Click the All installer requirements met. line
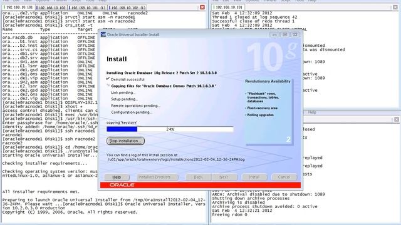 point(41,192)
